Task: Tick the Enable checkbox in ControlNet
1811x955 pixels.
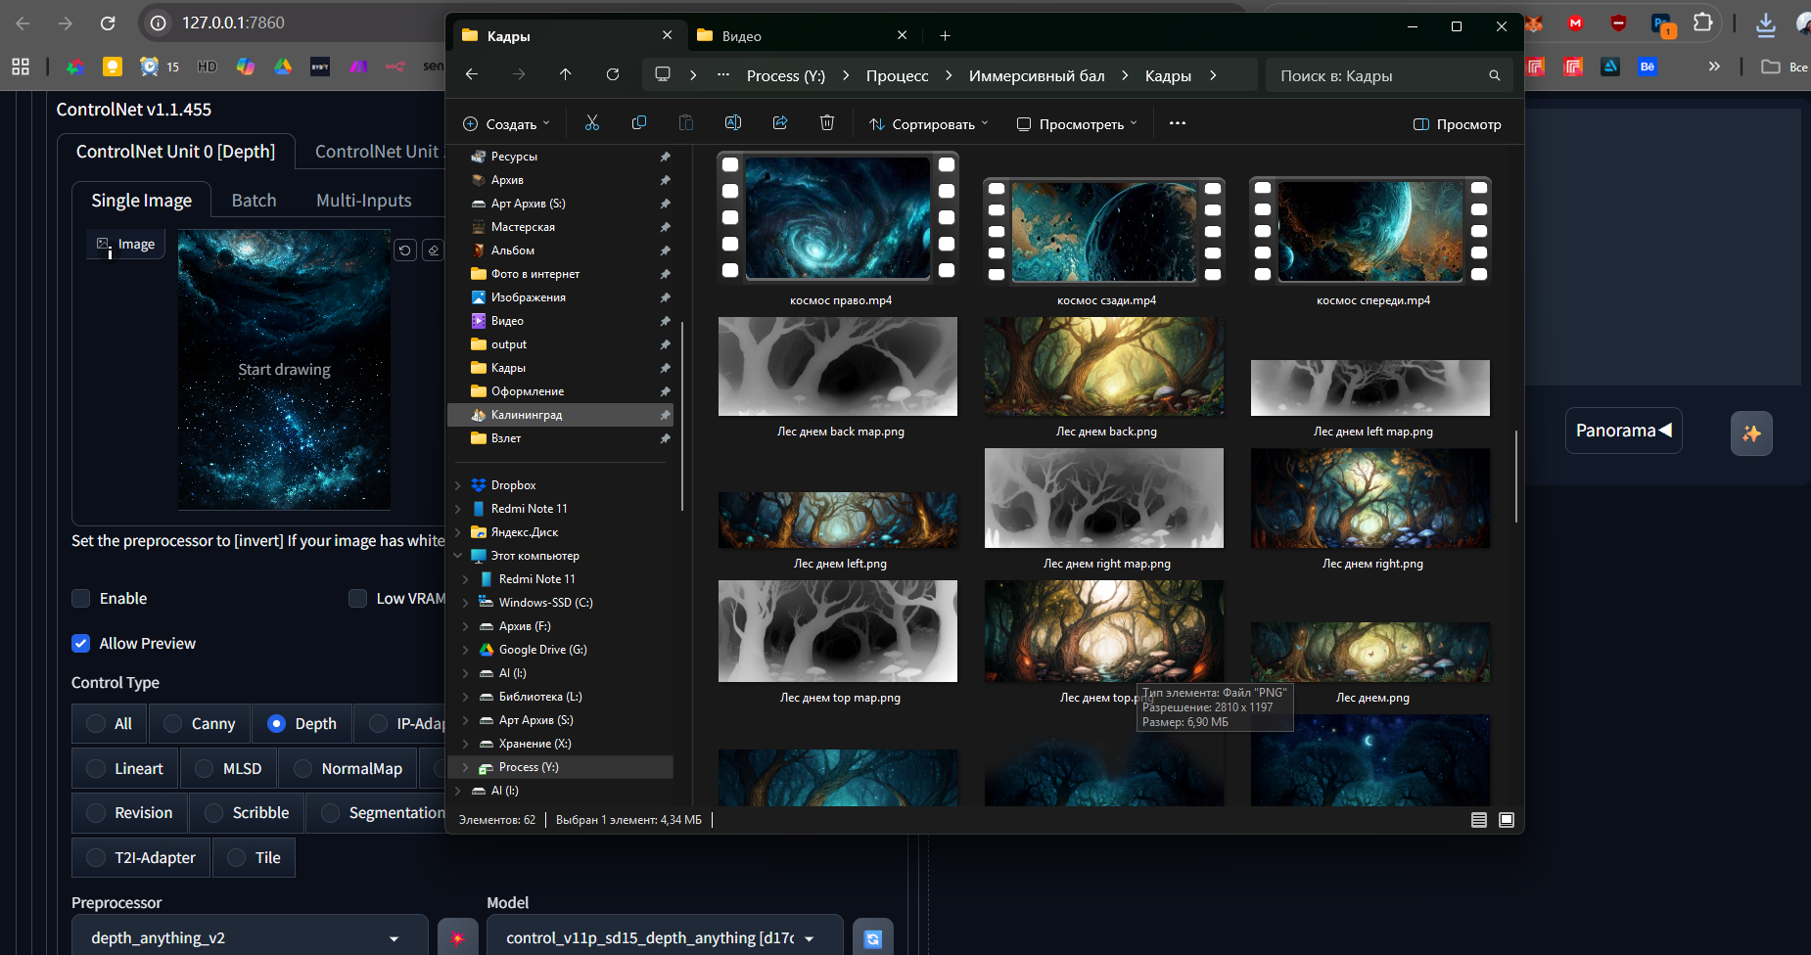Action: (x=81, y=599)
